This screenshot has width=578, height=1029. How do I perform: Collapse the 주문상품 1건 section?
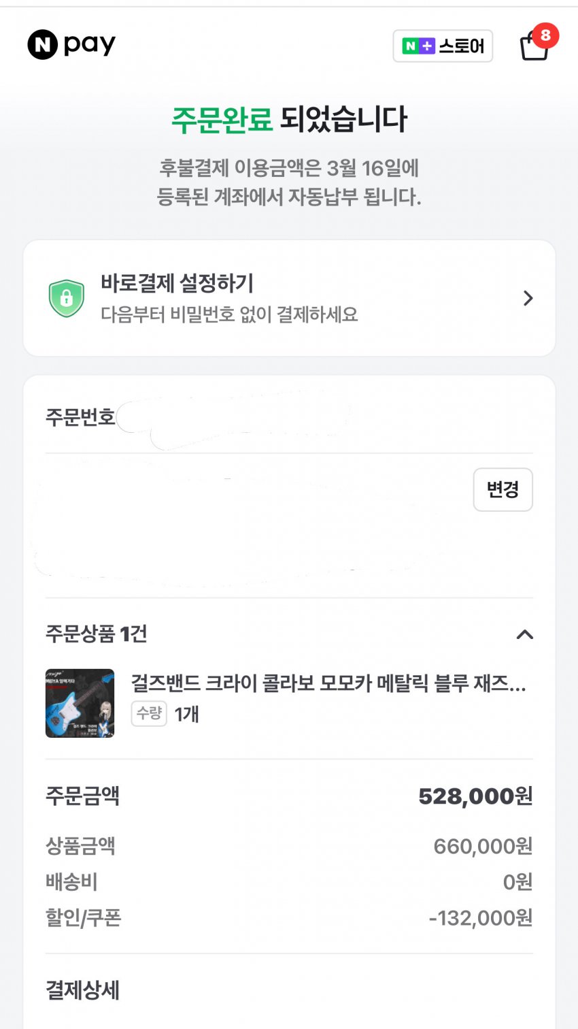click(x=524, y=634)
